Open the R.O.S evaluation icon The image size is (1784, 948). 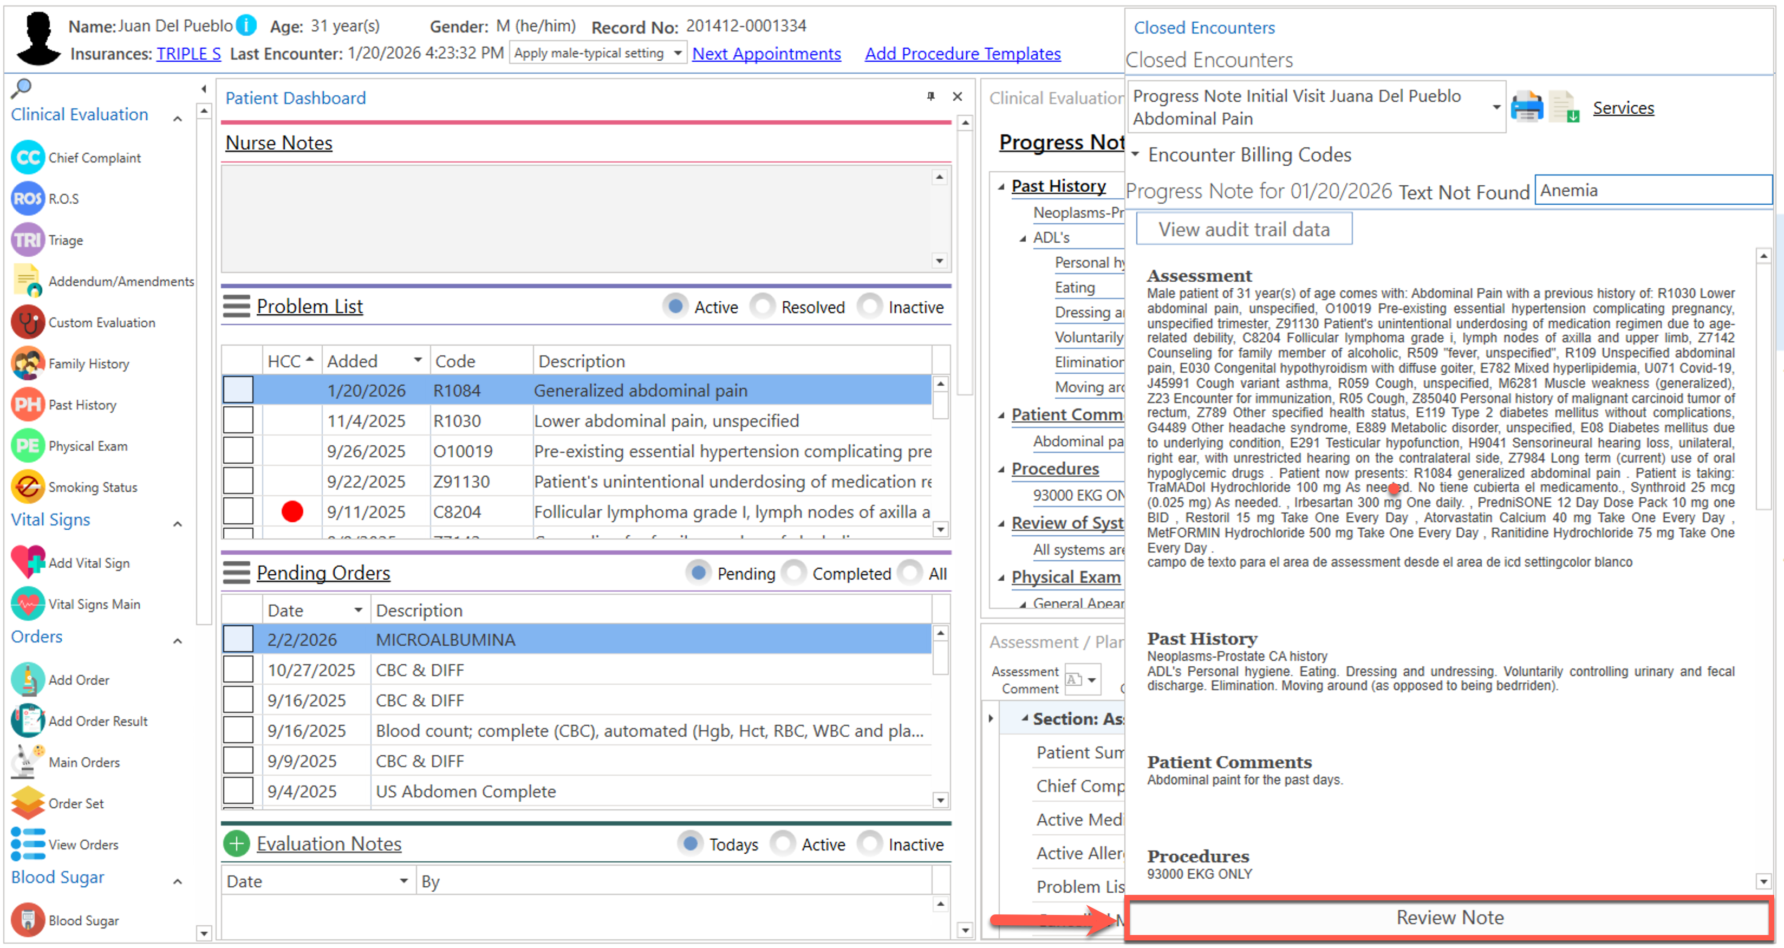[x=28, y=199]
